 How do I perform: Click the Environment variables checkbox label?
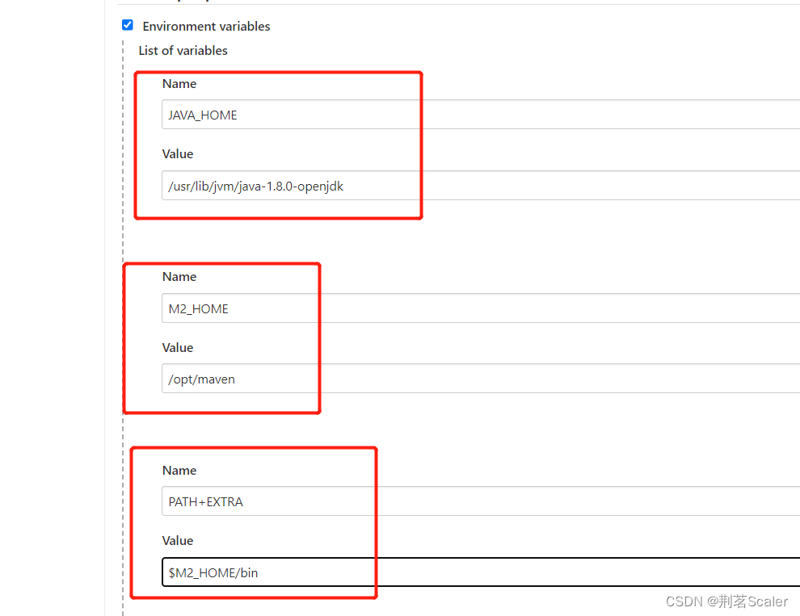pyautogui.click(x=206, y=27)
